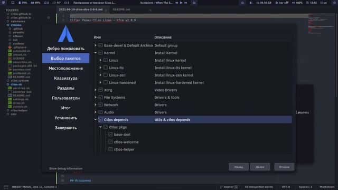Go to the Добро пожаловать installer step

tap(65, 49)
